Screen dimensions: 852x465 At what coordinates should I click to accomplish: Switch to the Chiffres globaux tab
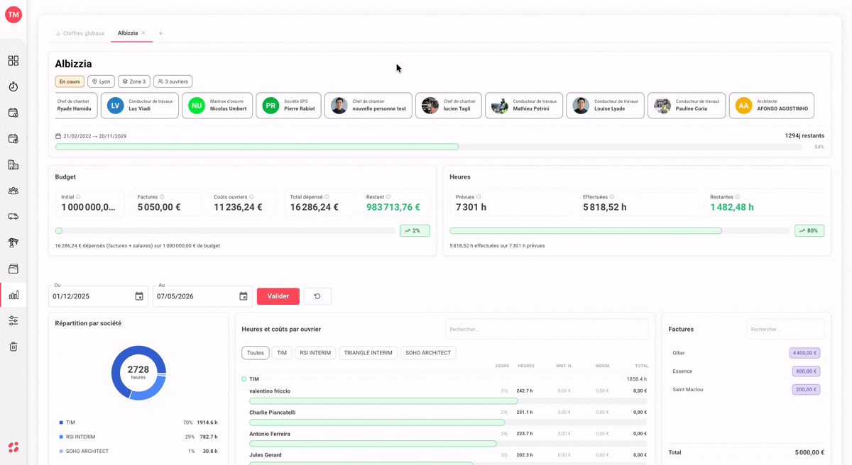click(80, 33)
